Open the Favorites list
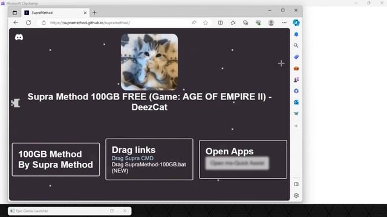The height and width of the screenshot is (217, 387). [233, 23]
